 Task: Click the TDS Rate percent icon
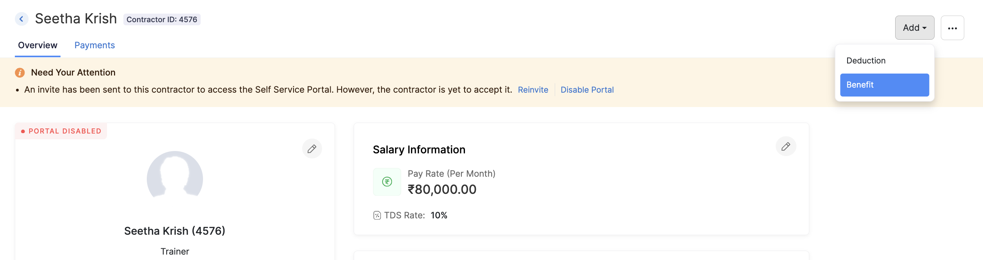click(x=377, y=215)
